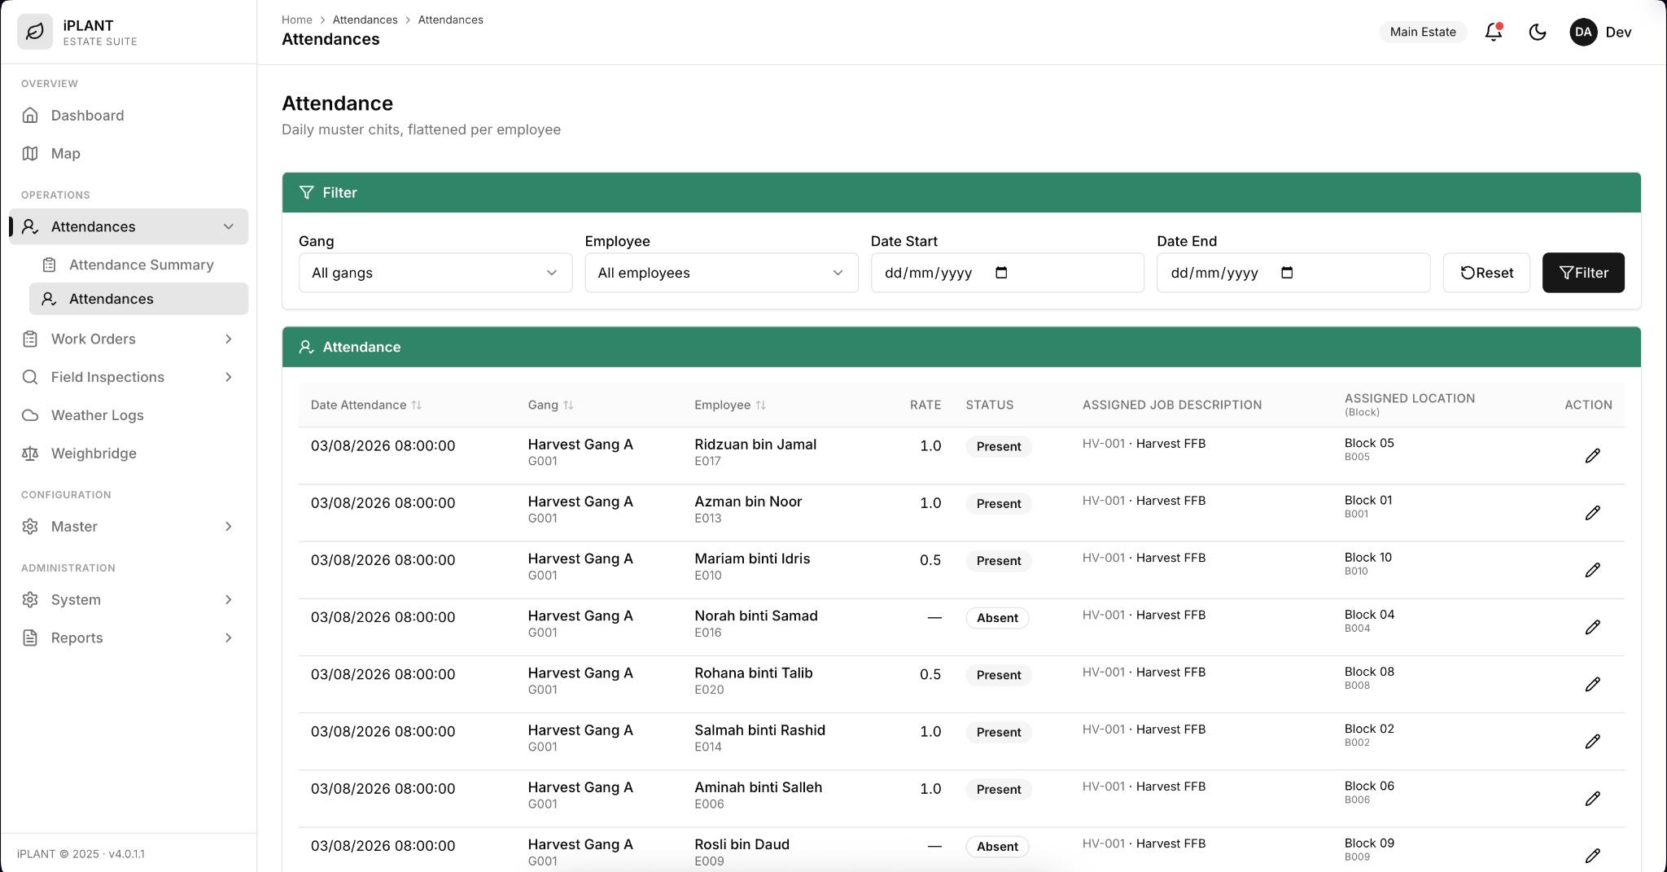Open the calendar picker in Date End field
This screenshot has width=1667, height=872.
[1287, 273]
